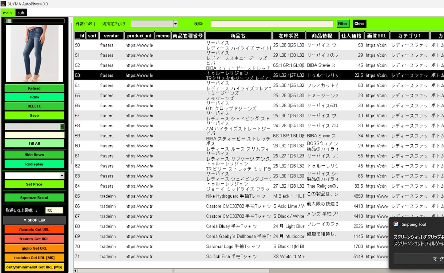
Task: Click the 検索 search input field
Action: point(272,24)
